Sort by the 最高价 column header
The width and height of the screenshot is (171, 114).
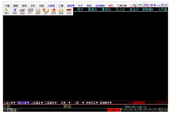pyautogui.click(x=93, y=9)
